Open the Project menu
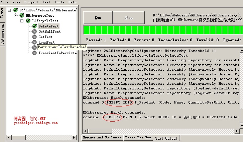Image resolution: width=243 pixels, height=142 pixels. pos(31,2)
